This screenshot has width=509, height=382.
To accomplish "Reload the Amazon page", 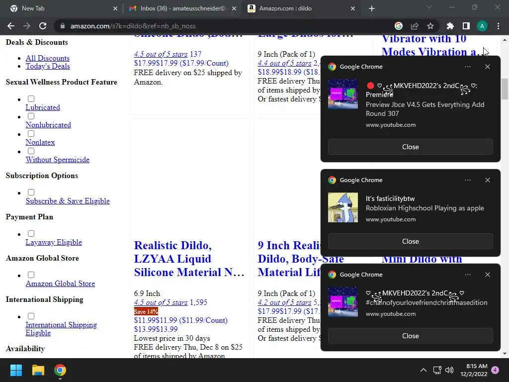I will pyautogui.click(x=43, y=26).
